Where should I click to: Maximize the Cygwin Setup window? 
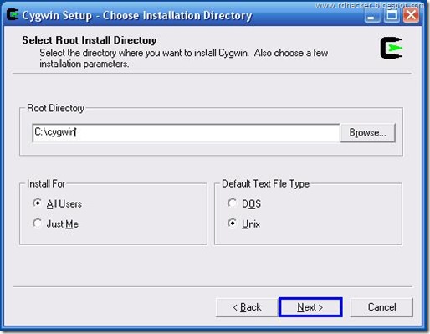tap(392, 15)
